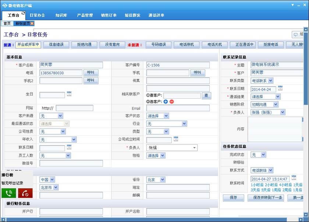Viewport: 309px width, 222px height.
Task: Click the app logo in title bar
Action: (x=4, y=6)
